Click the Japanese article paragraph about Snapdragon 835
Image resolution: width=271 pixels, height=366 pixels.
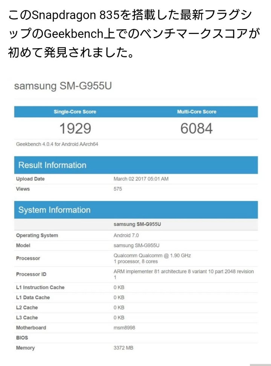click(x=134, y=34)
